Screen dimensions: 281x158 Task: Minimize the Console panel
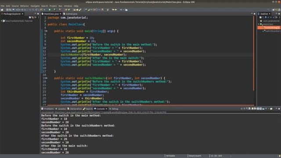[x=276, y=108]
